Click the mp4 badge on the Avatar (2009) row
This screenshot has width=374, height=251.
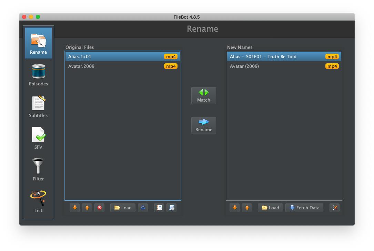[332, 66]
